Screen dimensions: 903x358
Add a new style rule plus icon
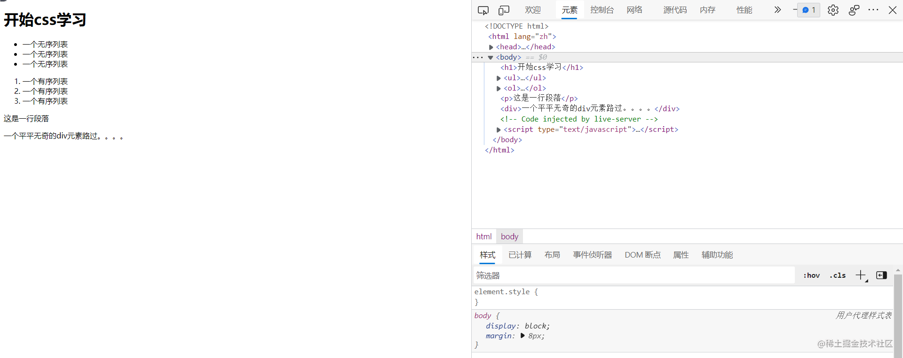(x=861, y=275)
